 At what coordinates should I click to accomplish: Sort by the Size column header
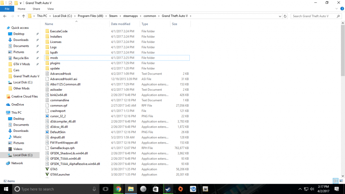175,24
